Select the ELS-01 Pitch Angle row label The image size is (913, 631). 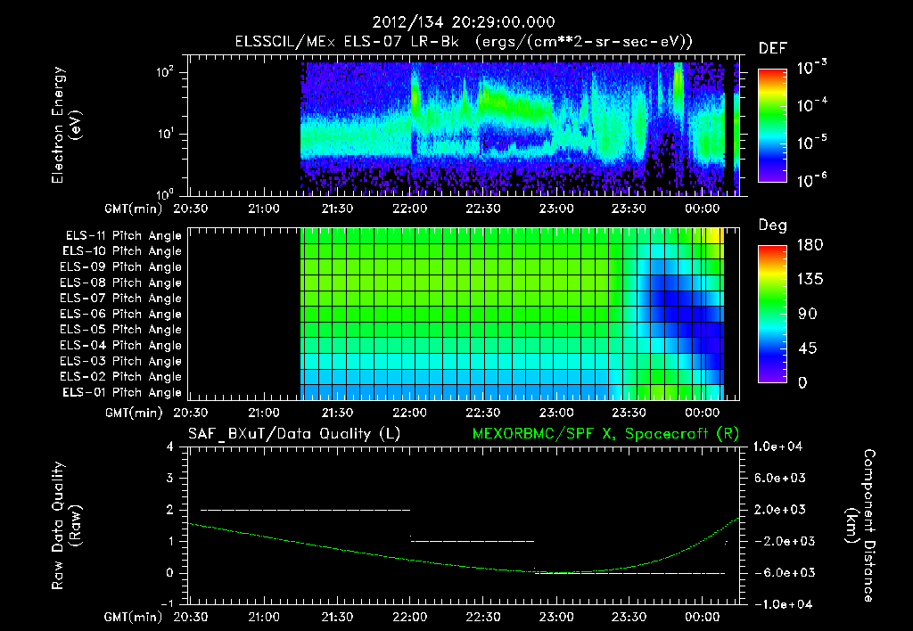[x=122, y=392]
